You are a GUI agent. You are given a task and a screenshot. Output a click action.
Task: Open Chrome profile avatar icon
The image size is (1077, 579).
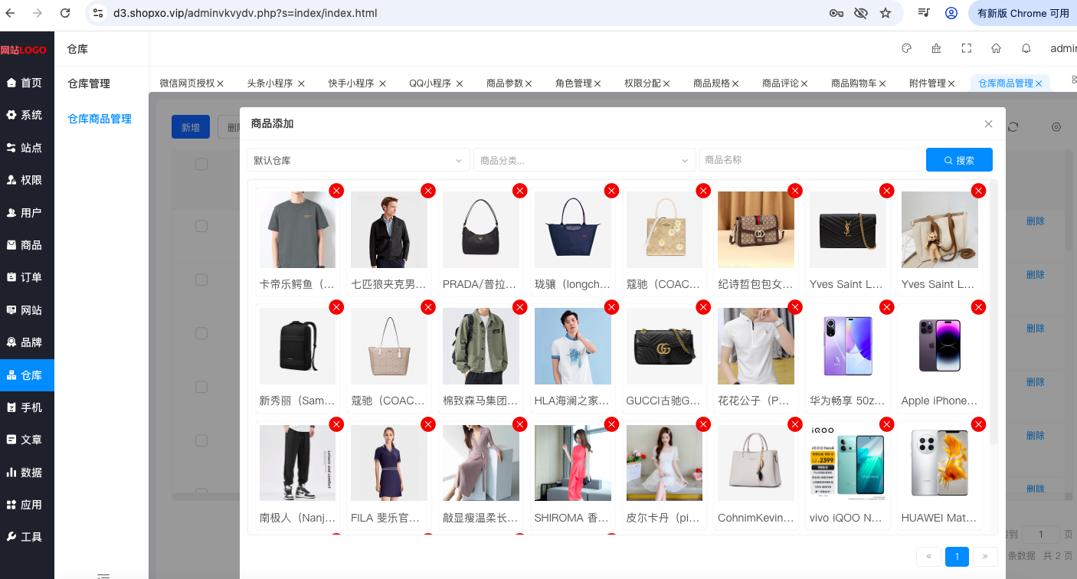[951, 13]
